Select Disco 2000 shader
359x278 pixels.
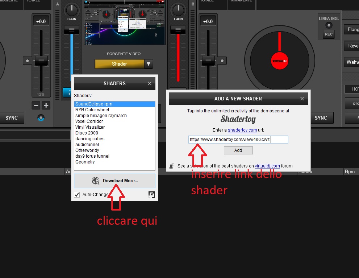(114, 133)
